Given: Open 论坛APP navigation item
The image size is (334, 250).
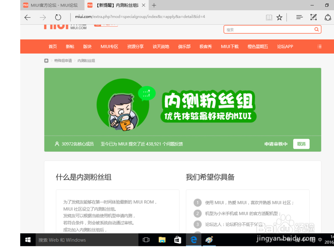Looking at the screenshot, I should [285, 46].
